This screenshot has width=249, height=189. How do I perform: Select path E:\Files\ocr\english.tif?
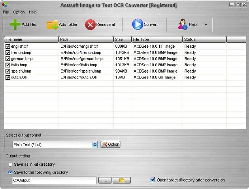point(79,46)
